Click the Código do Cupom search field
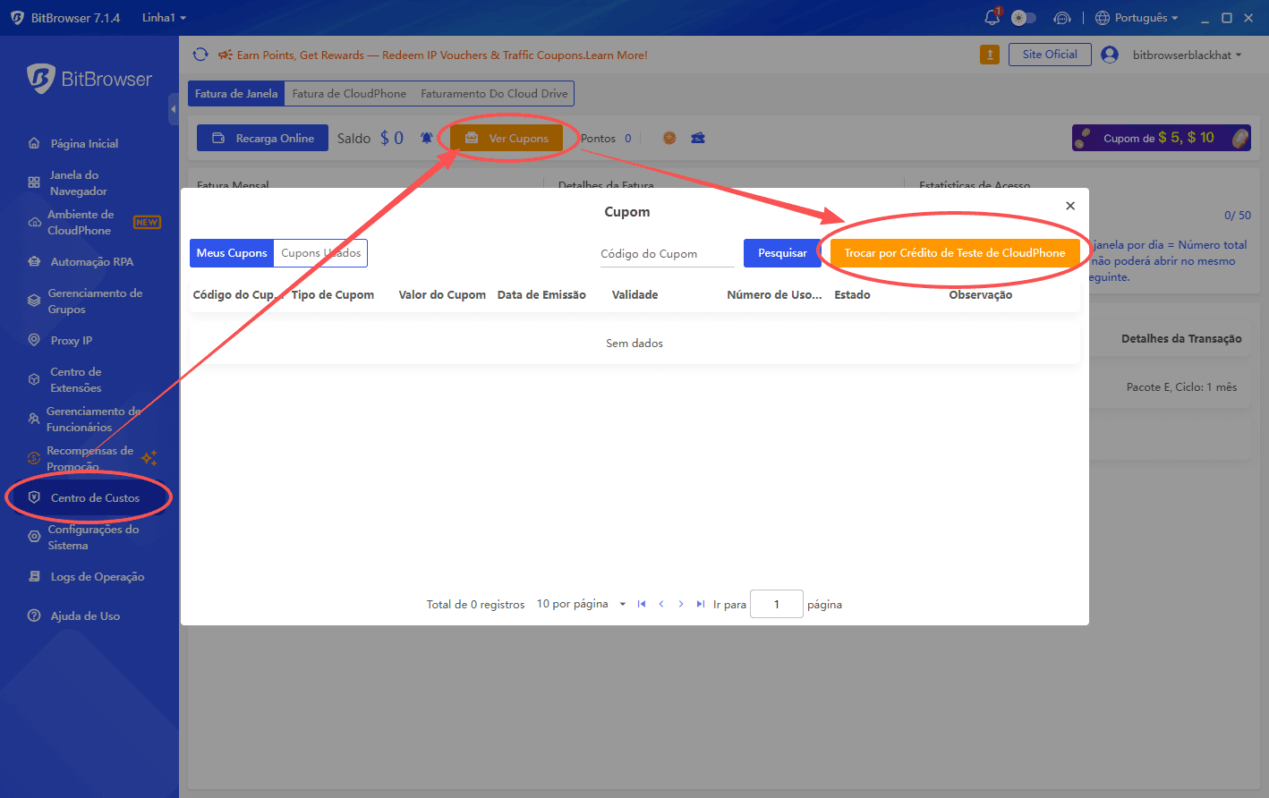Screen dimensions: 1269x798 [667, 253]
